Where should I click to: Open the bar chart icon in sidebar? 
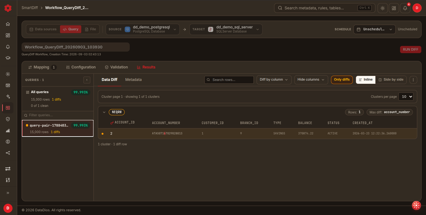click(x=8, y=130)
